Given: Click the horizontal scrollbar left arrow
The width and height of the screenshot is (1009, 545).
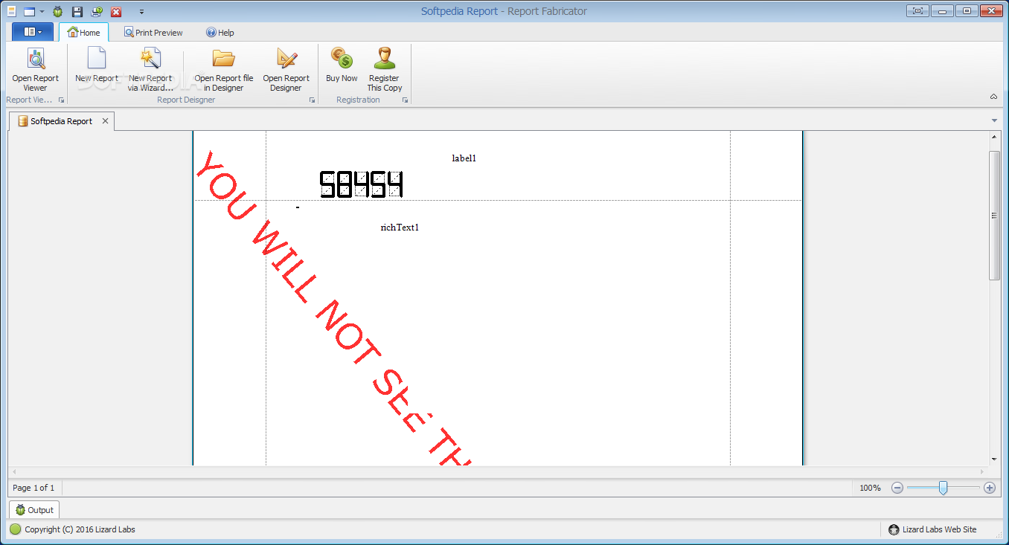Looking at the screenshot, I should coord(13,472).
